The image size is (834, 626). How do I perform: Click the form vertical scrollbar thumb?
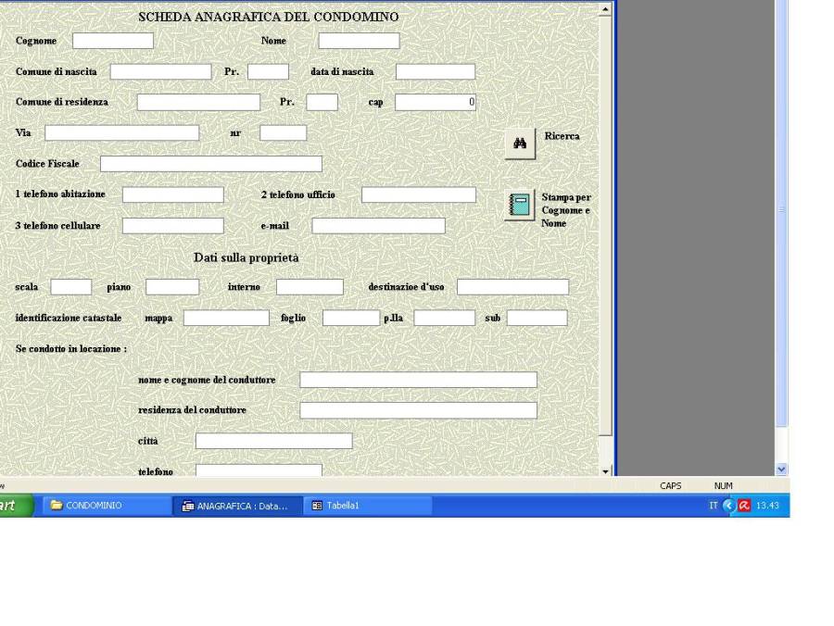[605, 226]
